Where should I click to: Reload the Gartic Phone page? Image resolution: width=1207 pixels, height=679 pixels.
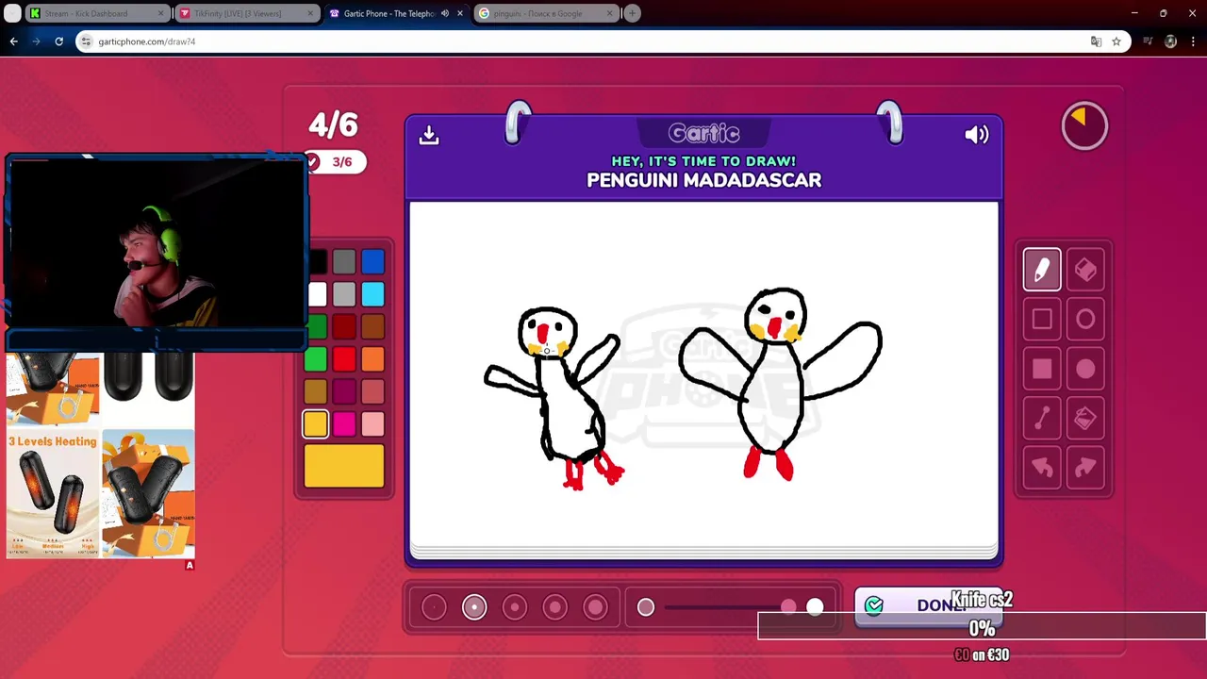[x=58, y=41]
